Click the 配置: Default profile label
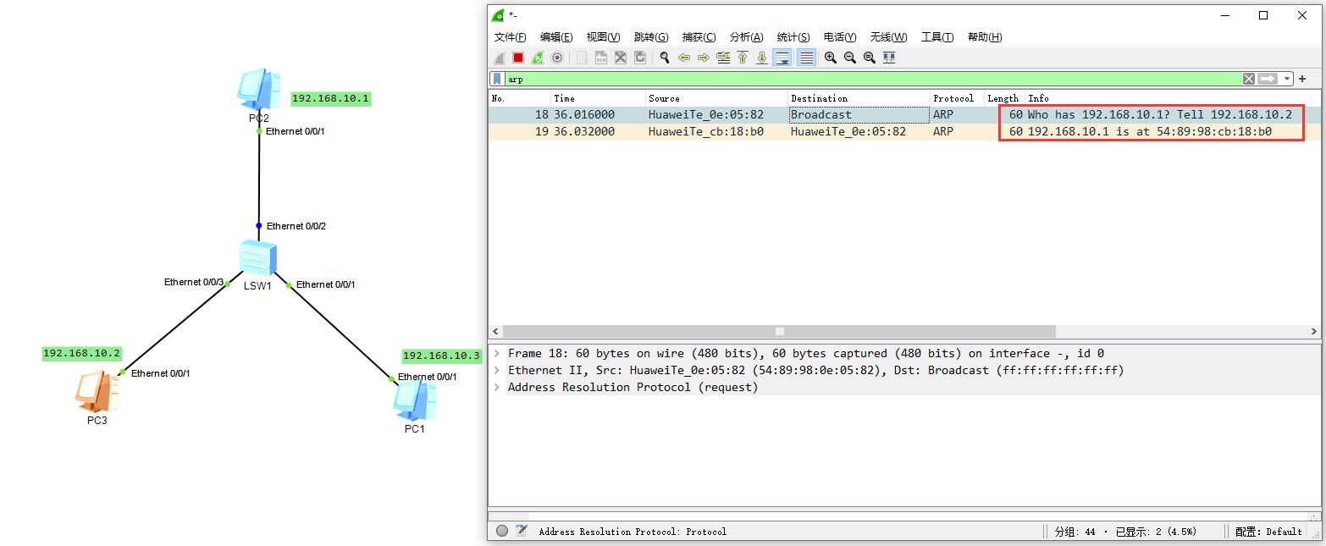This screenshot has height=546, width=1326. (x=1268, y=532)
